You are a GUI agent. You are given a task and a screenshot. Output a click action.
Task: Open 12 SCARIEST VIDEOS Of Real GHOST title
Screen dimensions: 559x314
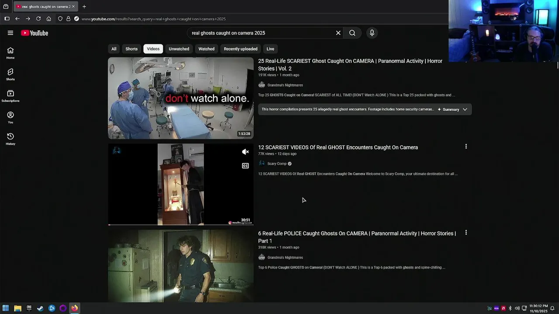coord(338,147)
